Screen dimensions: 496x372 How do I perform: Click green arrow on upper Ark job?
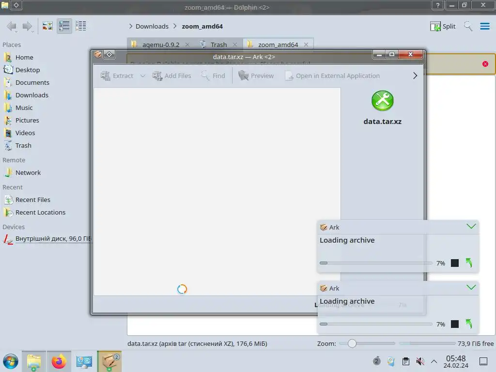(469, 263)
